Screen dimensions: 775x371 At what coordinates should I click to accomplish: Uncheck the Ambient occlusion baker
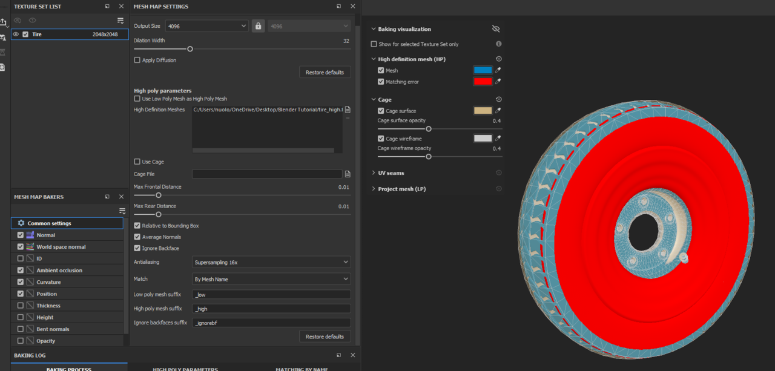pyautogui.click(x=21, y=271)
